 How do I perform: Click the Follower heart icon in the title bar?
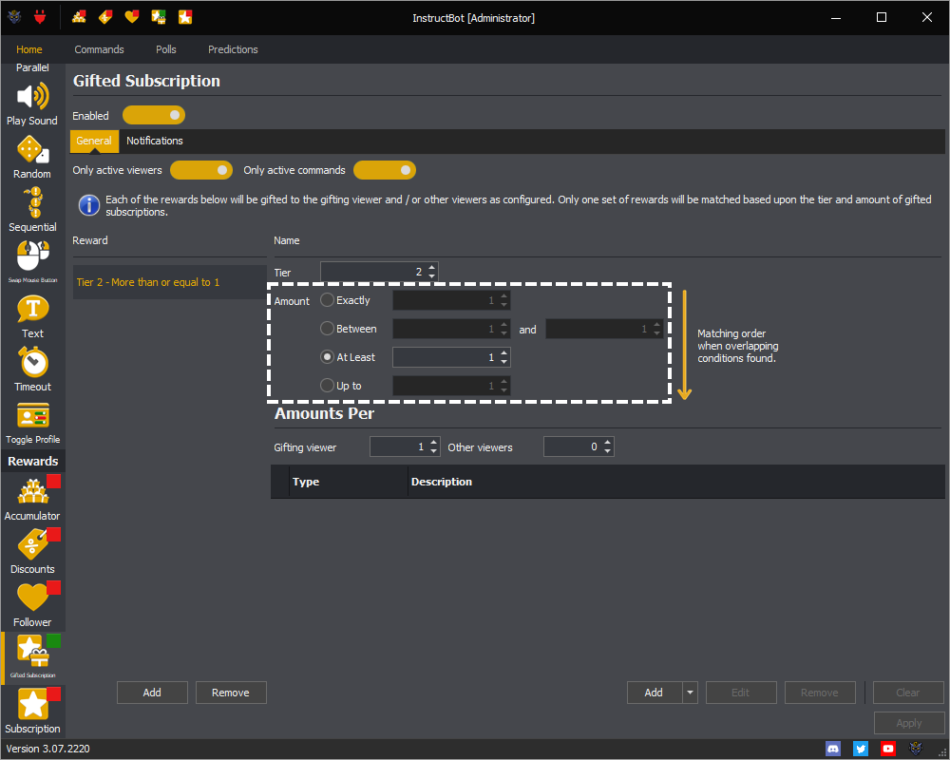pos(132,17)
